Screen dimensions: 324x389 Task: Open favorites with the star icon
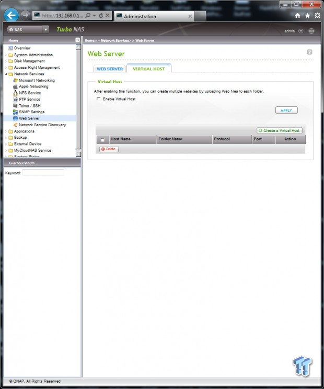(x=307, y=16)
